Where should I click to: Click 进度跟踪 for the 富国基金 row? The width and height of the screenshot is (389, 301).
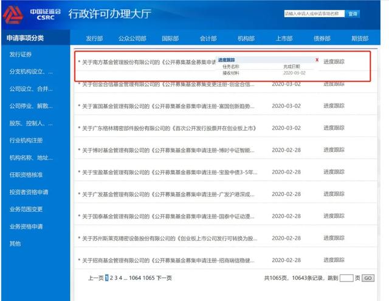coord(334,106)
